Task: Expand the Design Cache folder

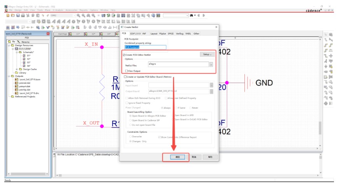Action: (x=17, y=69)
